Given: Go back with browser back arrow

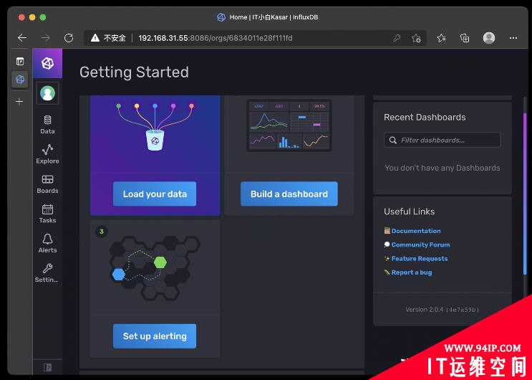Looking at the screenshot, I should coord(22,38).
